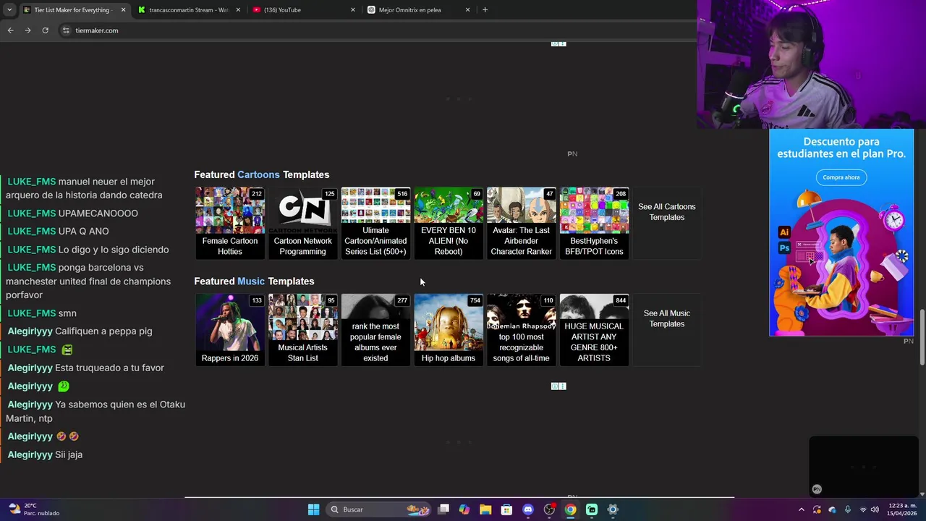
Task: Open the weather widget showing 20°C
Action: pos(35,509)
